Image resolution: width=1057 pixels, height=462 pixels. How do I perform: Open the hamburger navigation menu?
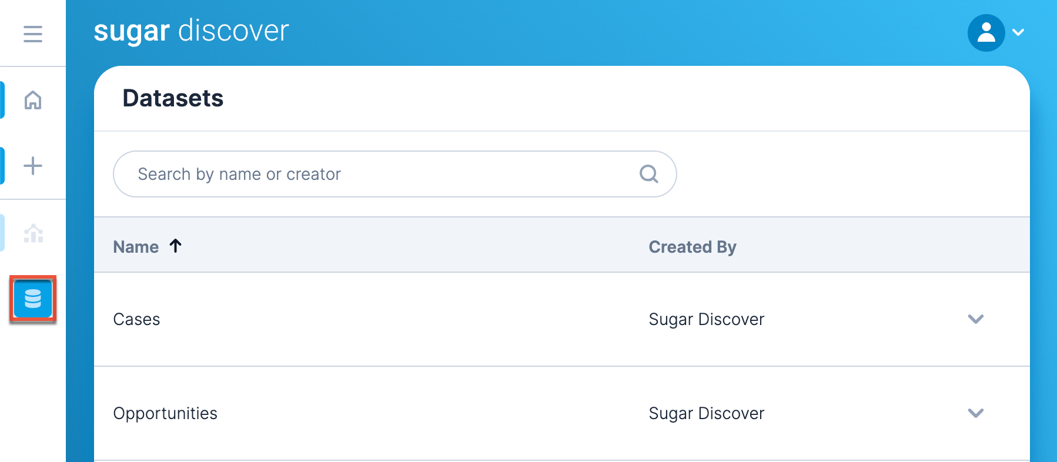[x=33, y=34]
